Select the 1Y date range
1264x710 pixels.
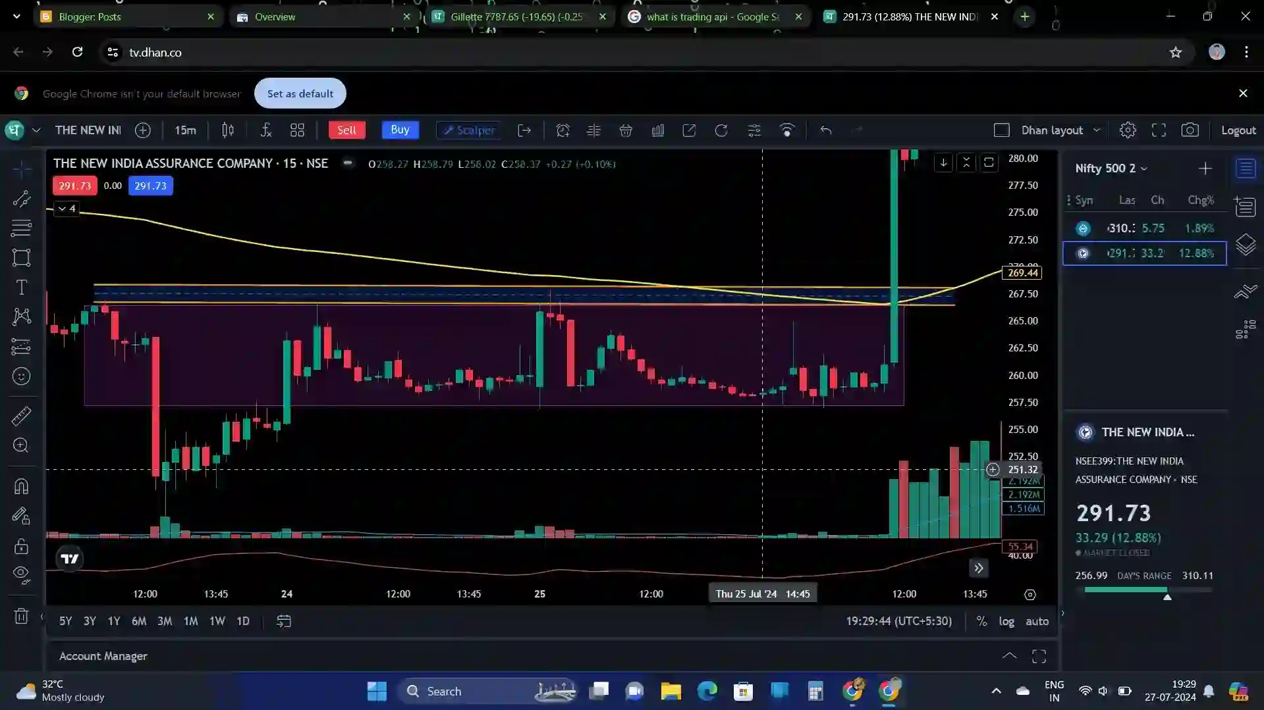114,621
